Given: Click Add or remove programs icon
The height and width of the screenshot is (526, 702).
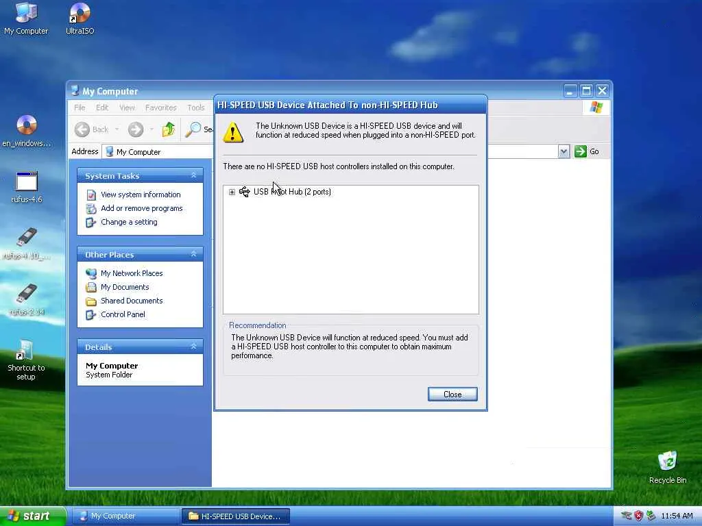Looking at the screenshot, I should 91,208.
